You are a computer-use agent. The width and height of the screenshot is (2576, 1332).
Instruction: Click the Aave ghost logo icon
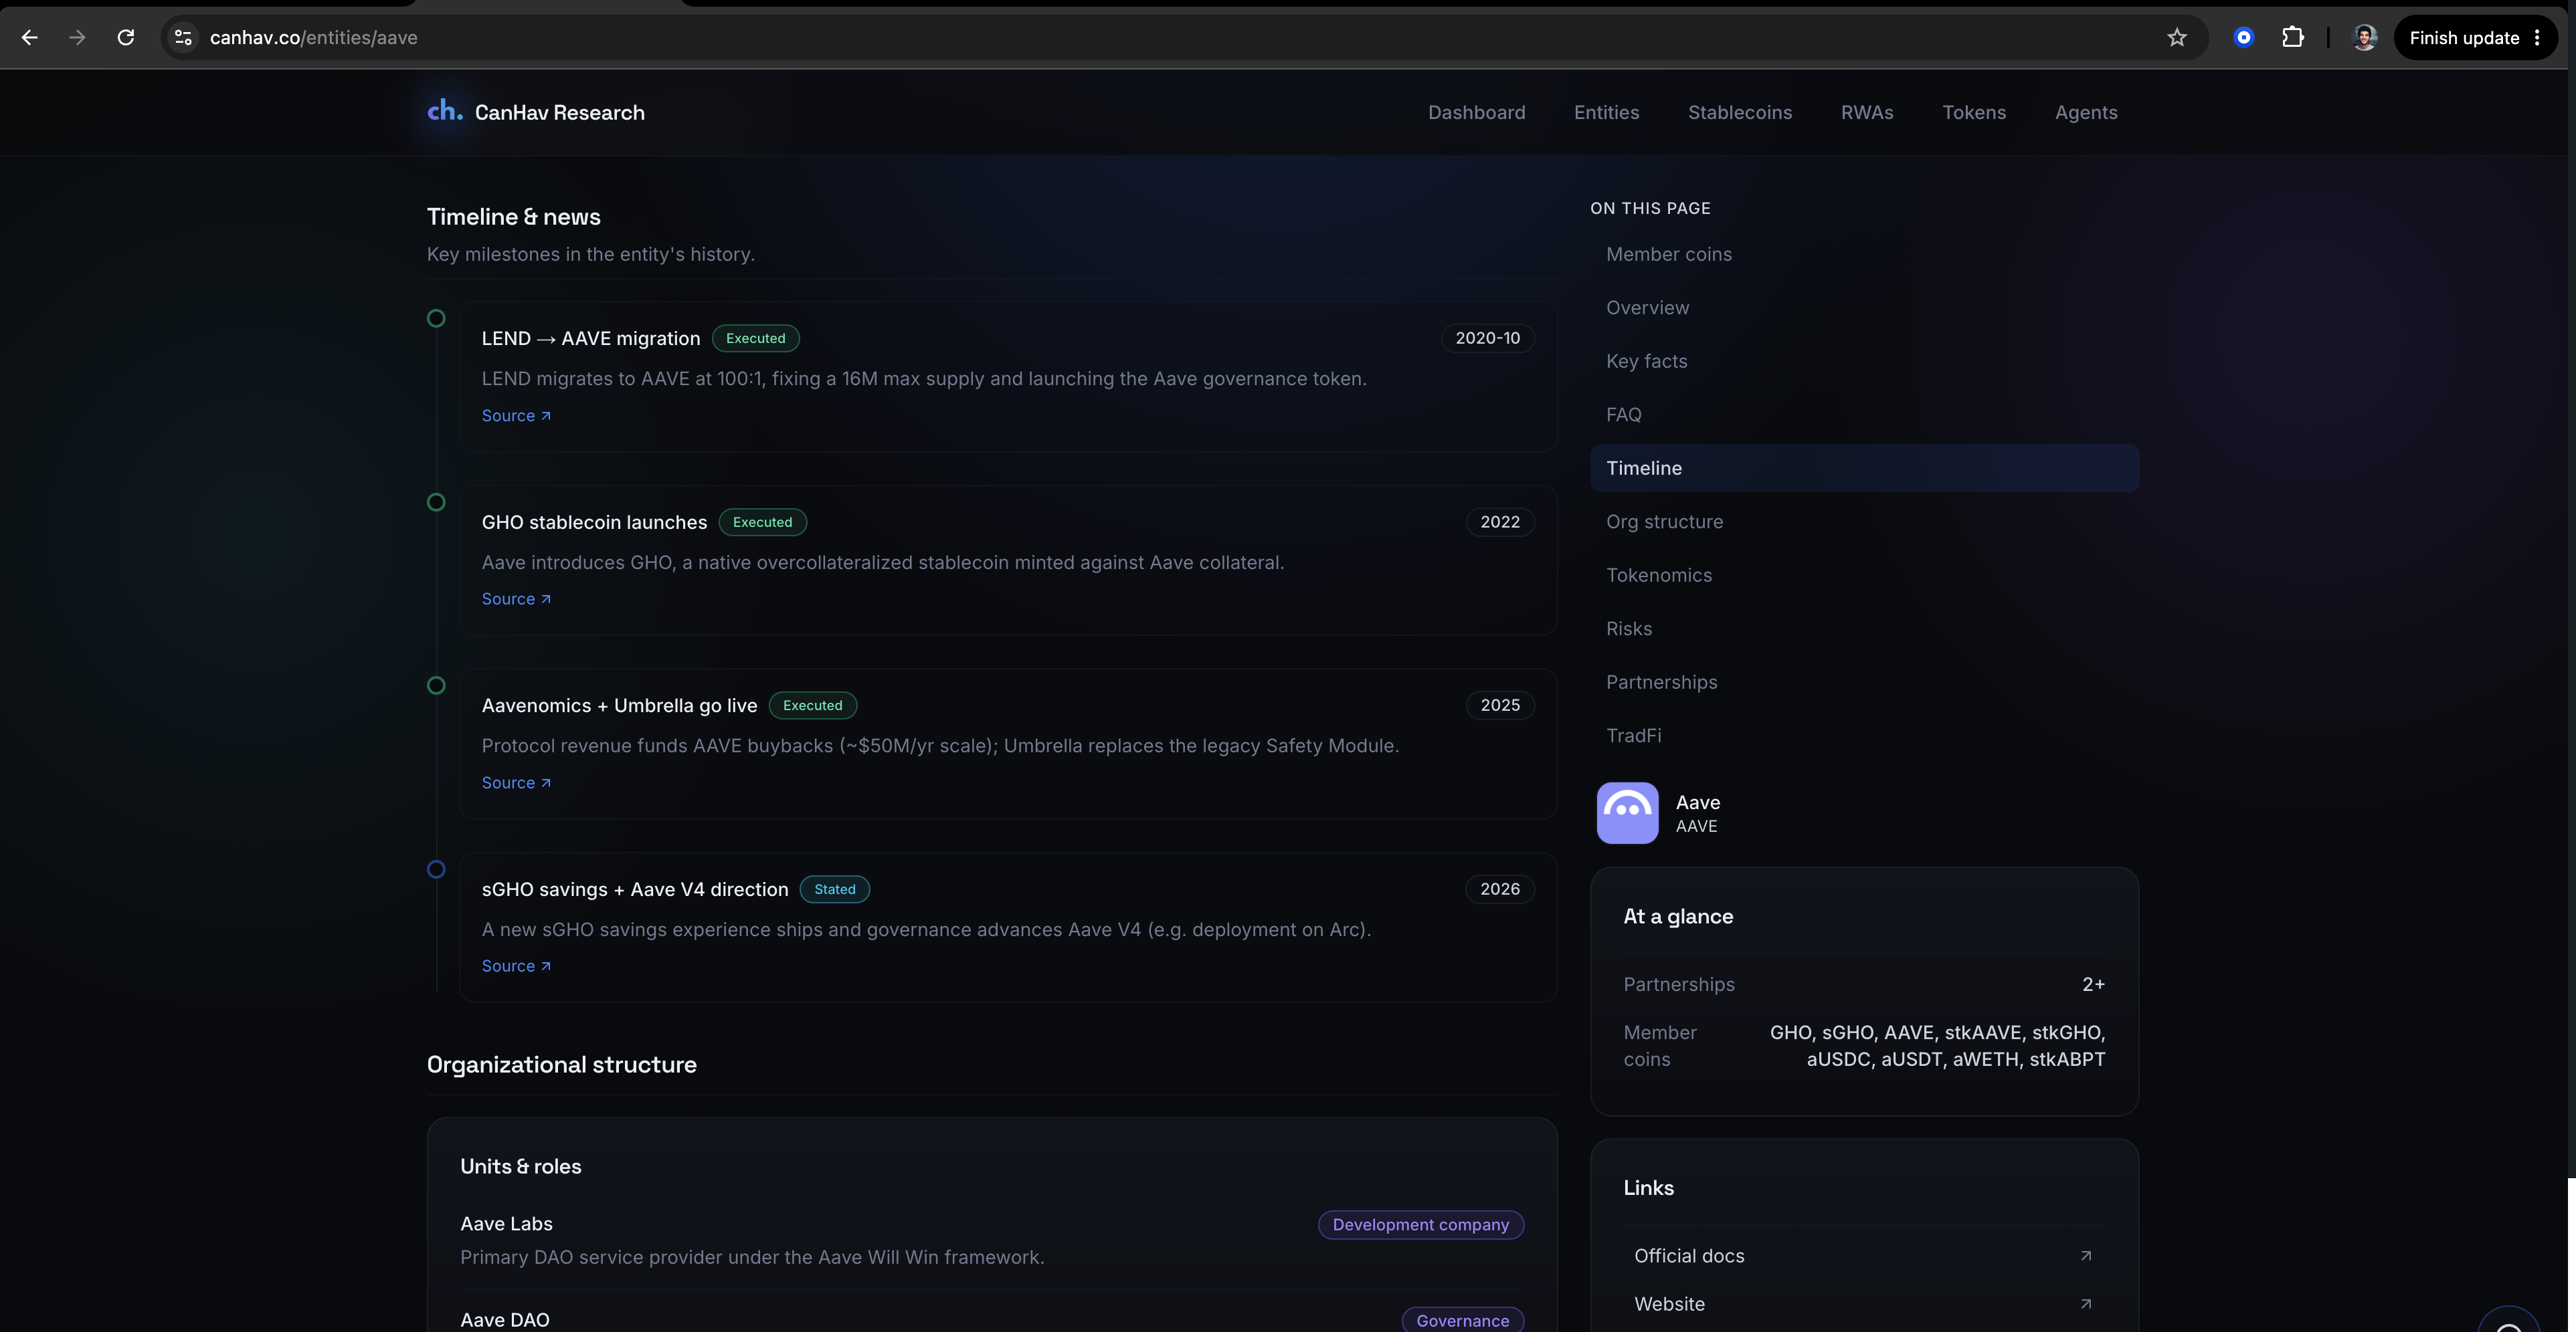tap(1627, 813)
